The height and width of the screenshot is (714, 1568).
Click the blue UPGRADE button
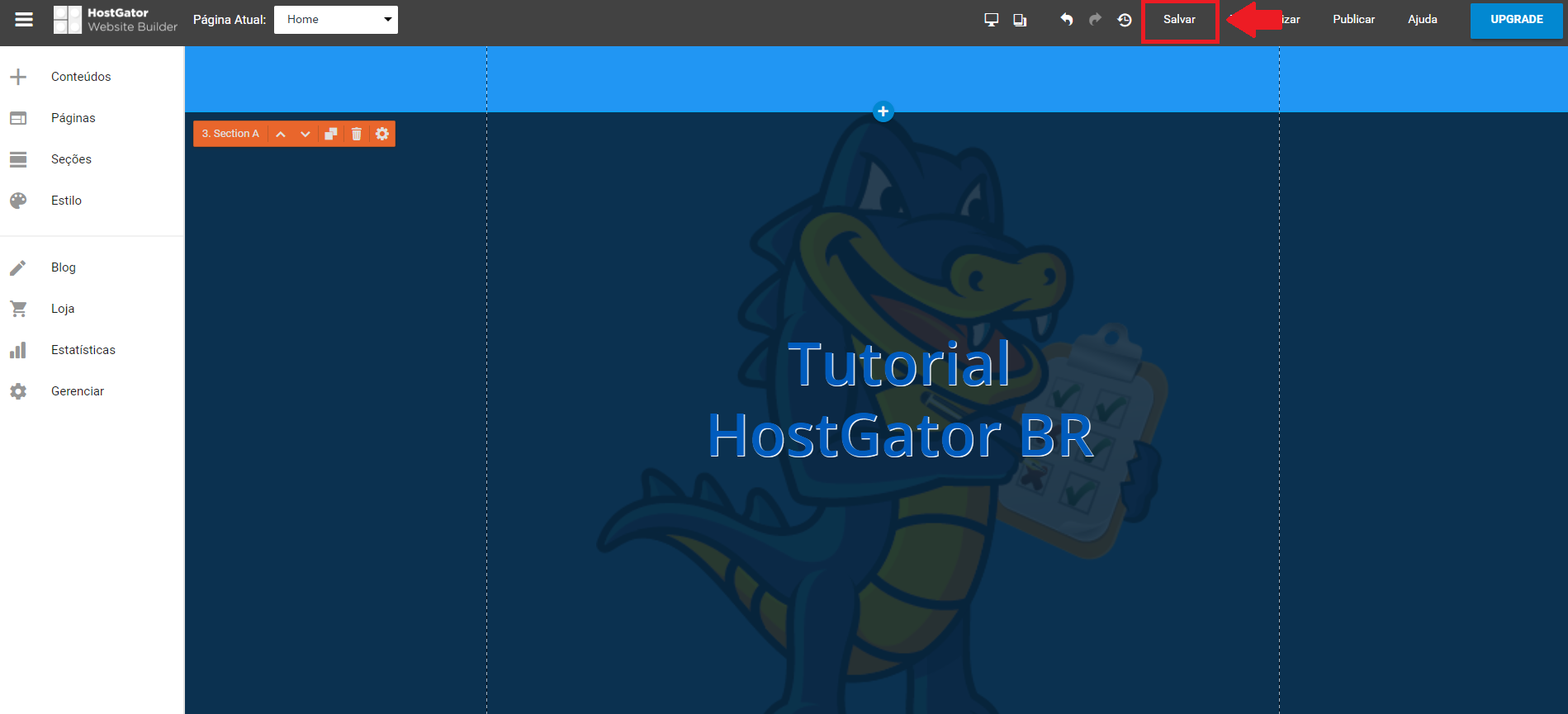coord(1517,20)
